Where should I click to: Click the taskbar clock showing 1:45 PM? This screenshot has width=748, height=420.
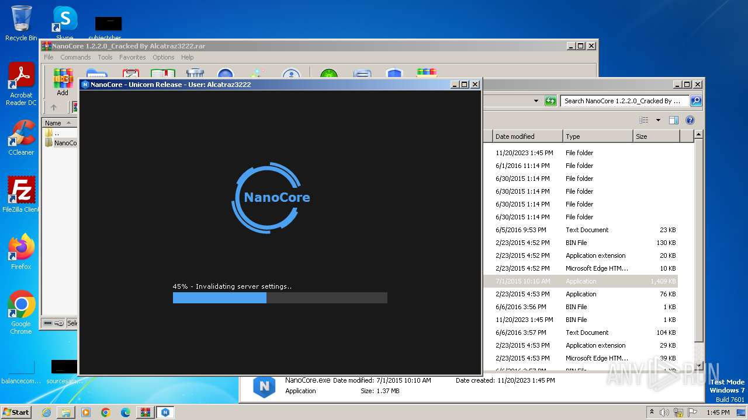pos(718,412)
